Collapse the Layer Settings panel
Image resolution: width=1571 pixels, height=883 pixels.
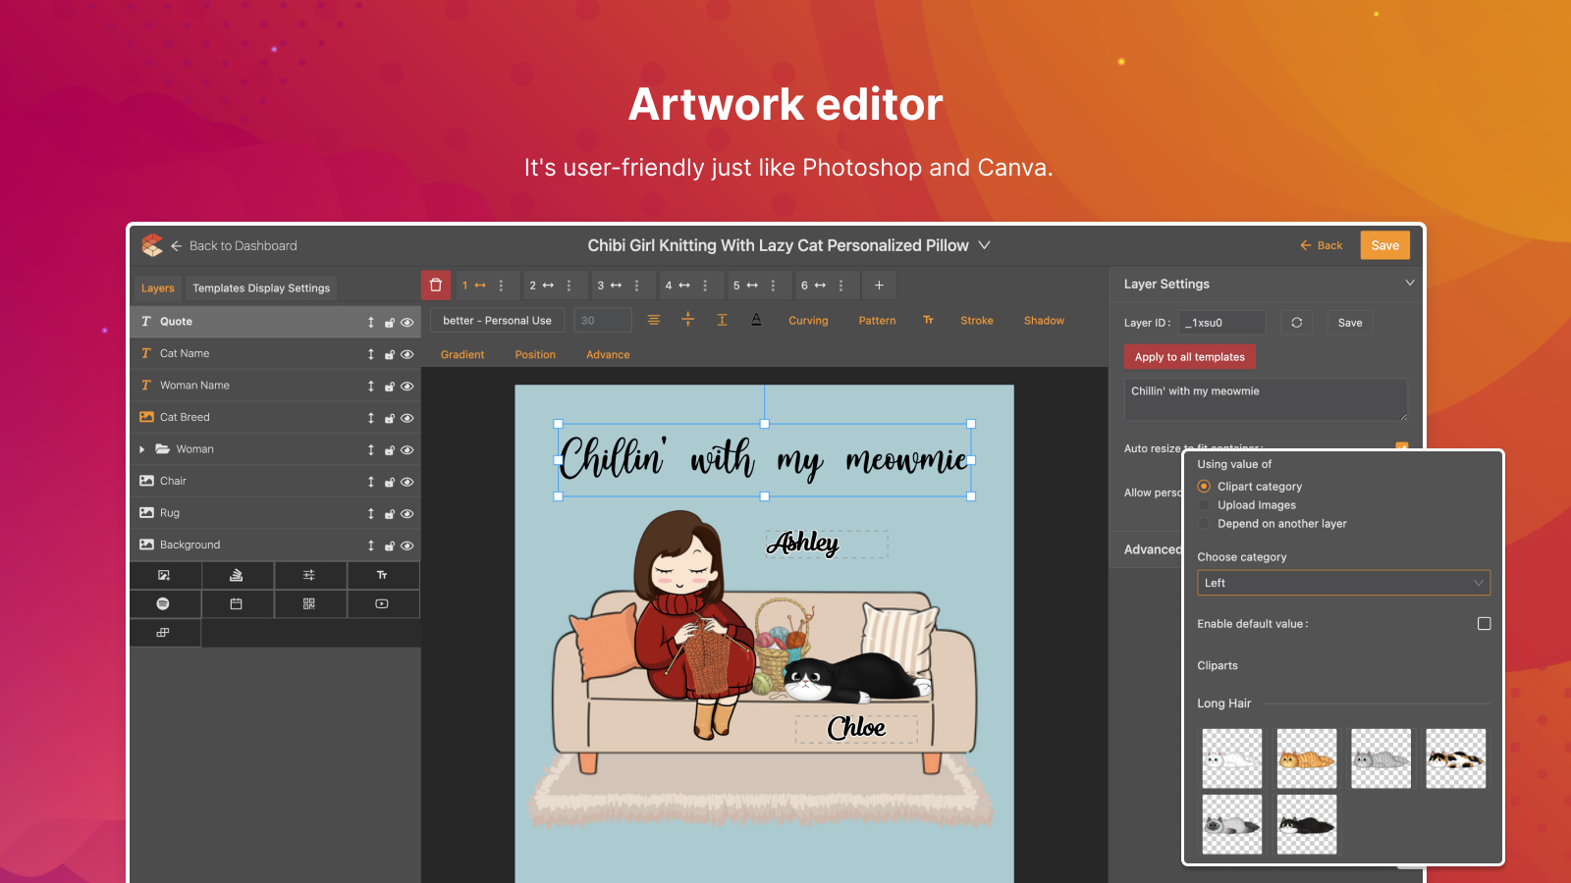point(1410,283)
